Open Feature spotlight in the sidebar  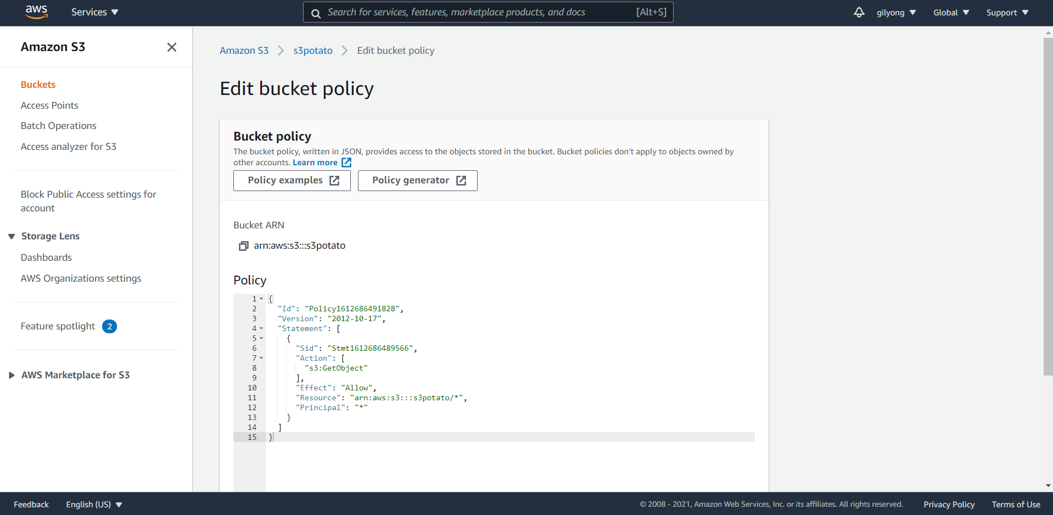(x=58, y=326)
